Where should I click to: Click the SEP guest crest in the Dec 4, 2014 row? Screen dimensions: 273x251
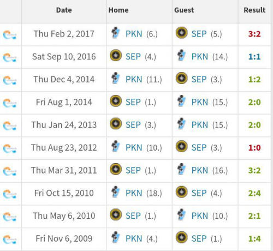pyautogui.click(x=181, y=78)
